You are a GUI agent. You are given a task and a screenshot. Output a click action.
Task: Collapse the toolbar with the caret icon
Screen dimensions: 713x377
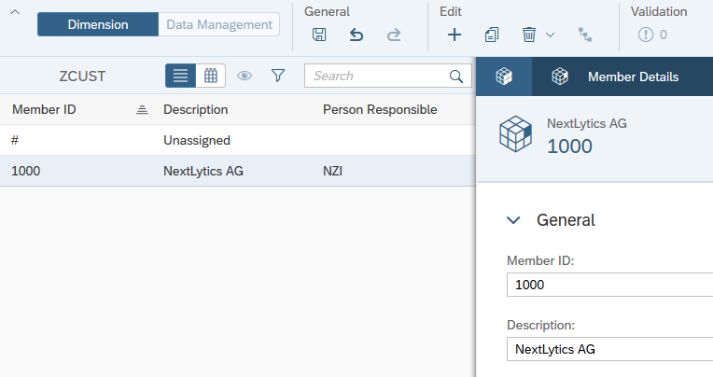15,12
